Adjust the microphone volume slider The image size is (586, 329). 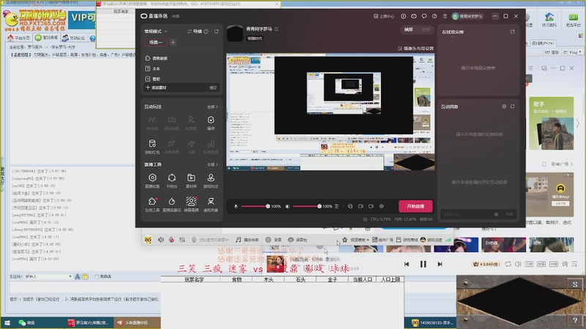tap(255, 206)
